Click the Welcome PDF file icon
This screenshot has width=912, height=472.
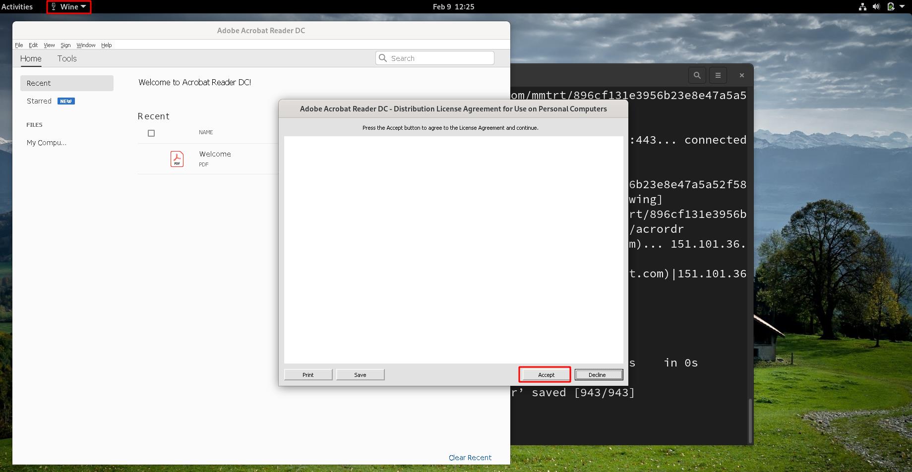177,159
